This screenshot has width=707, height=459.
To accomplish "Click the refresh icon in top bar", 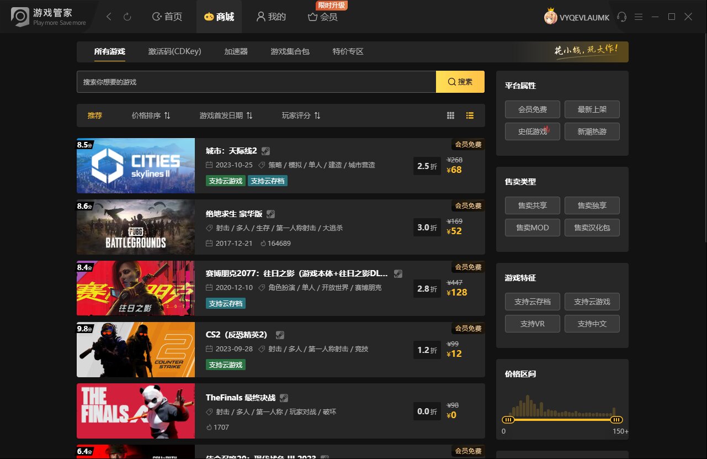I will (128, 17).
